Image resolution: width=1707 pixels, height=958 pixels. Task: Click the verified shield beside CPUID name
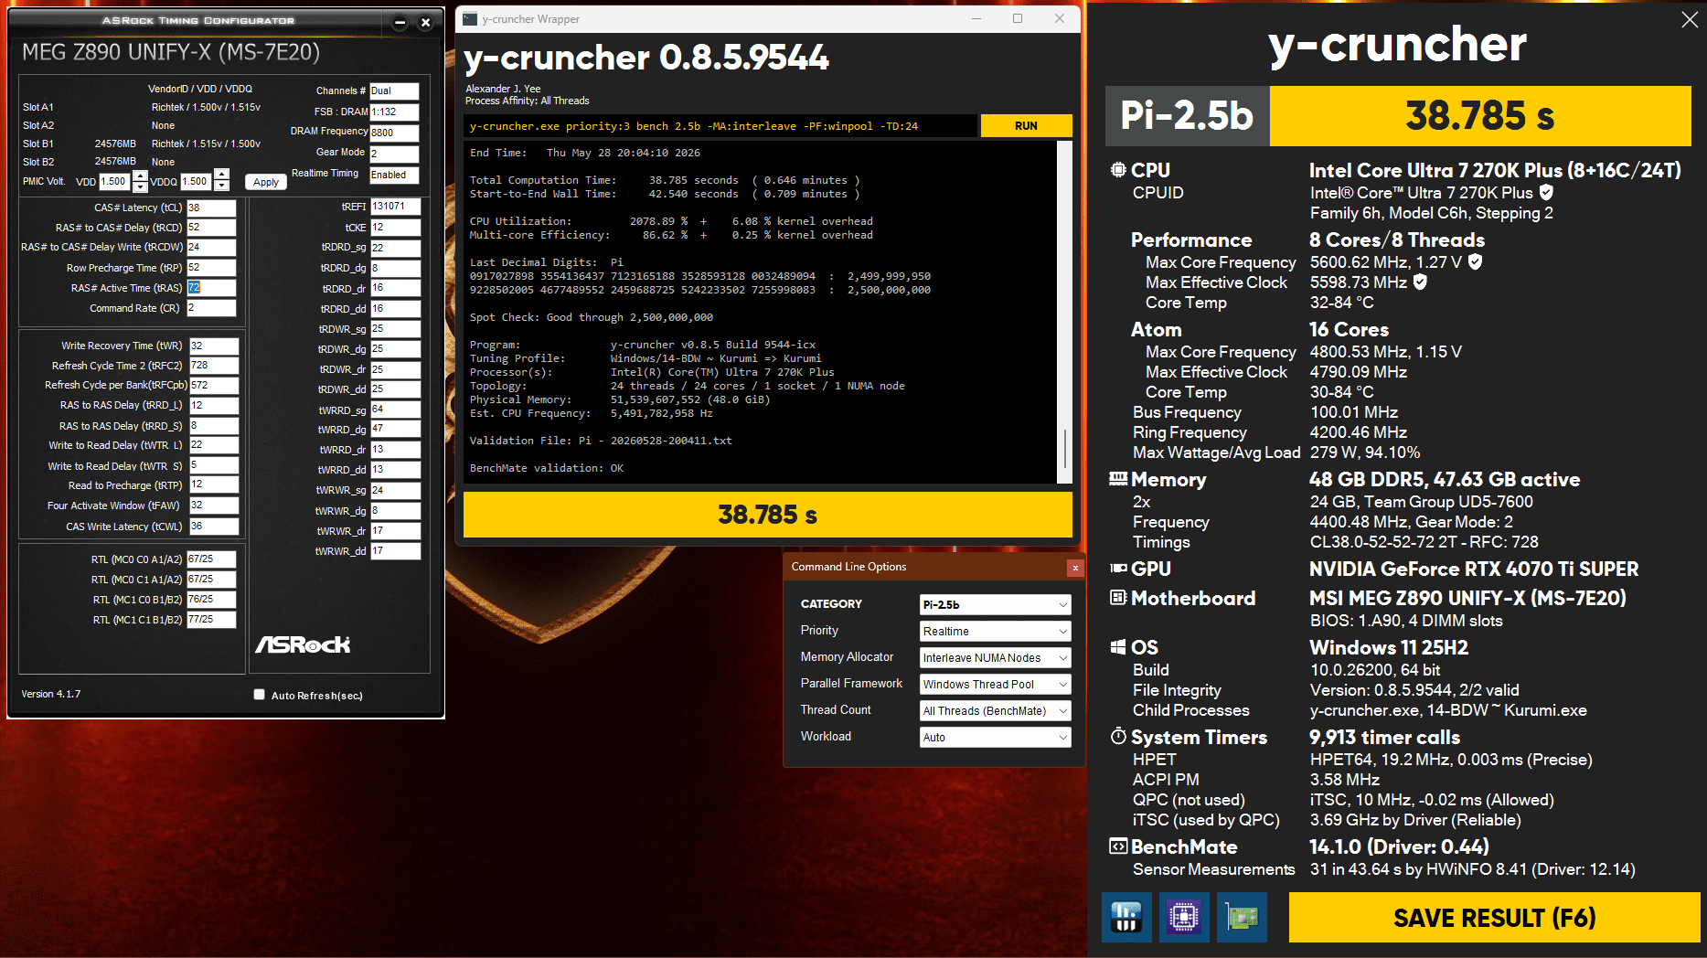point(1546,193)
